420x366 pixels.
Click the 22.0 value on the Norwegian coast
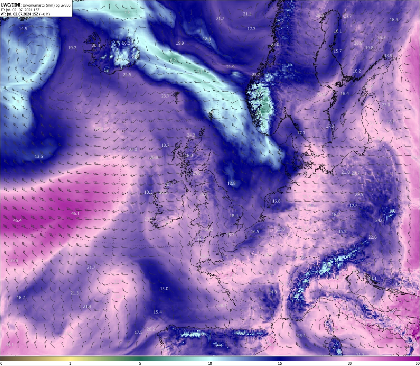pyautogui.click(x=275, y=44)
